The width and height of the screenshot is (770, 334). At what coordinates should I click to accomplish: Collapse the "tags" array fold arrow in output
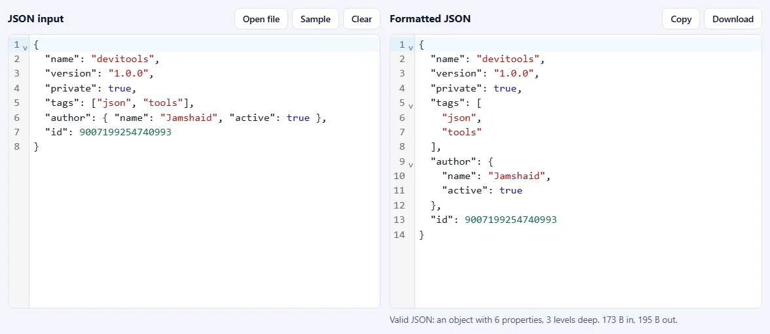[x=411, y=105]
